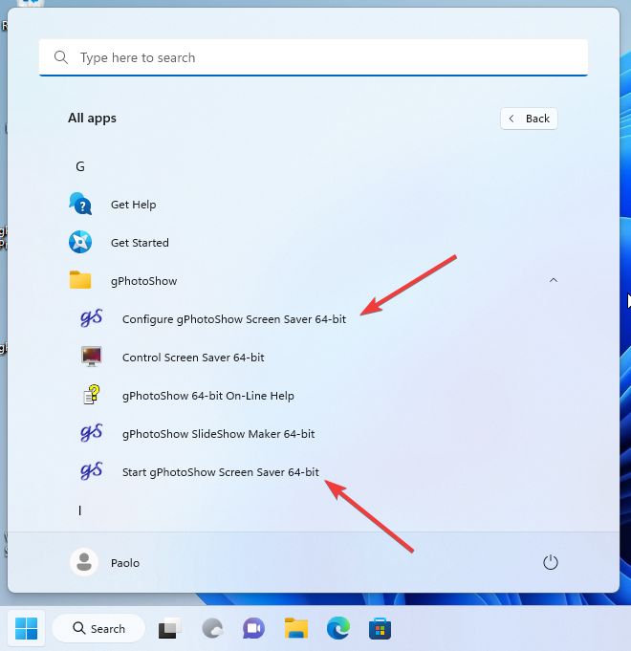Screen dimensions: 631x651
Task: Click the 'I' letter section header
Action: pos(79,510)
